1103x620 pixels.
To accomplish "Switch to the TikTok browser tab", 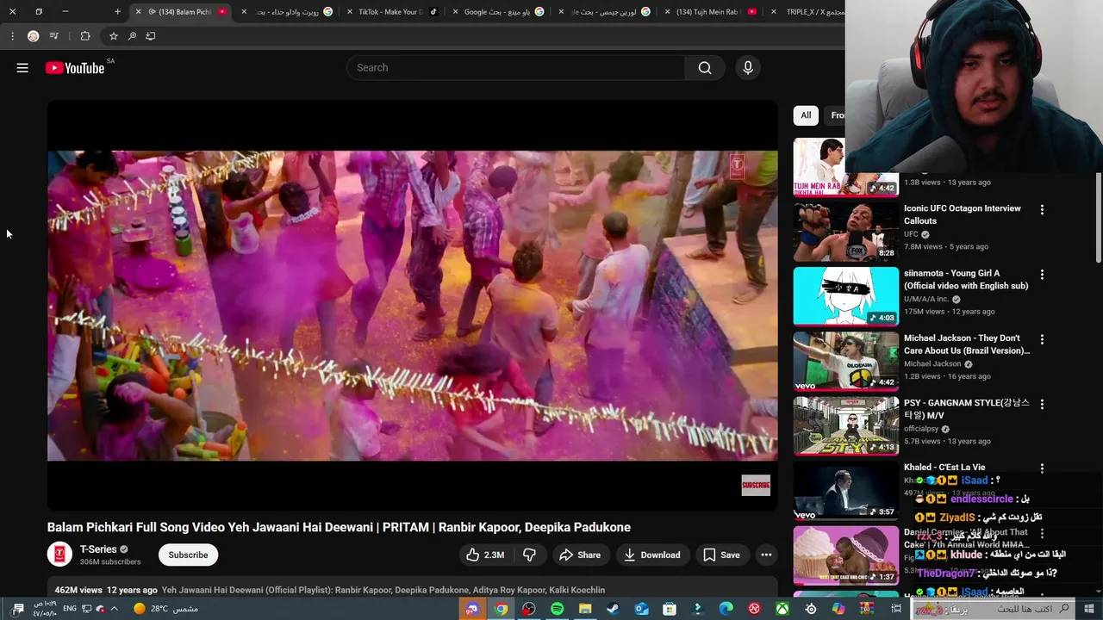I will 393,12.
